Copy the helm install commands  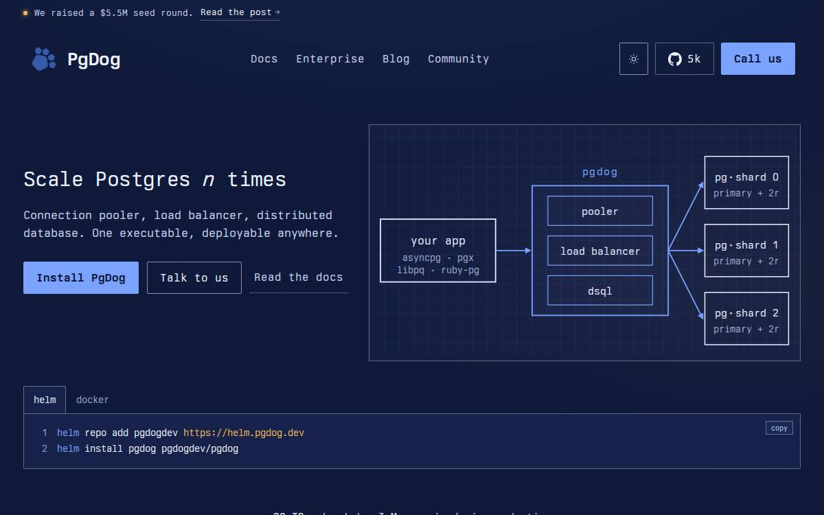[x=779, y=428]
